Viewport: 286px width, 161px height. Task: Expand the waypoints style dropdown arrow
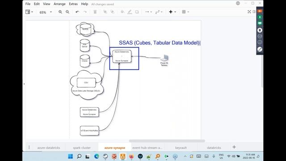[x=162, y=12]
